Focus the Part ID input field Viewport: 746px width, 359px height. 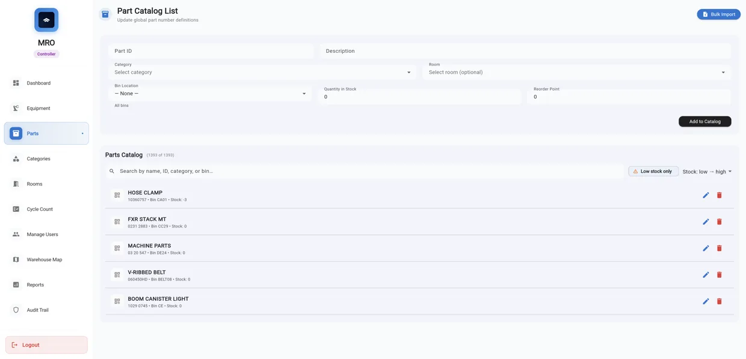pos(211,51)
